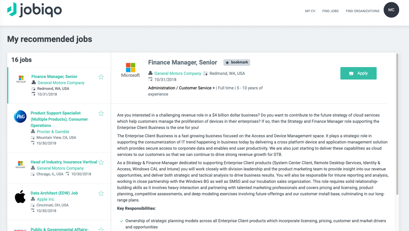The image size is (409, 231).
Task: Click the Apple logo in job list
Action: point(20,197)
